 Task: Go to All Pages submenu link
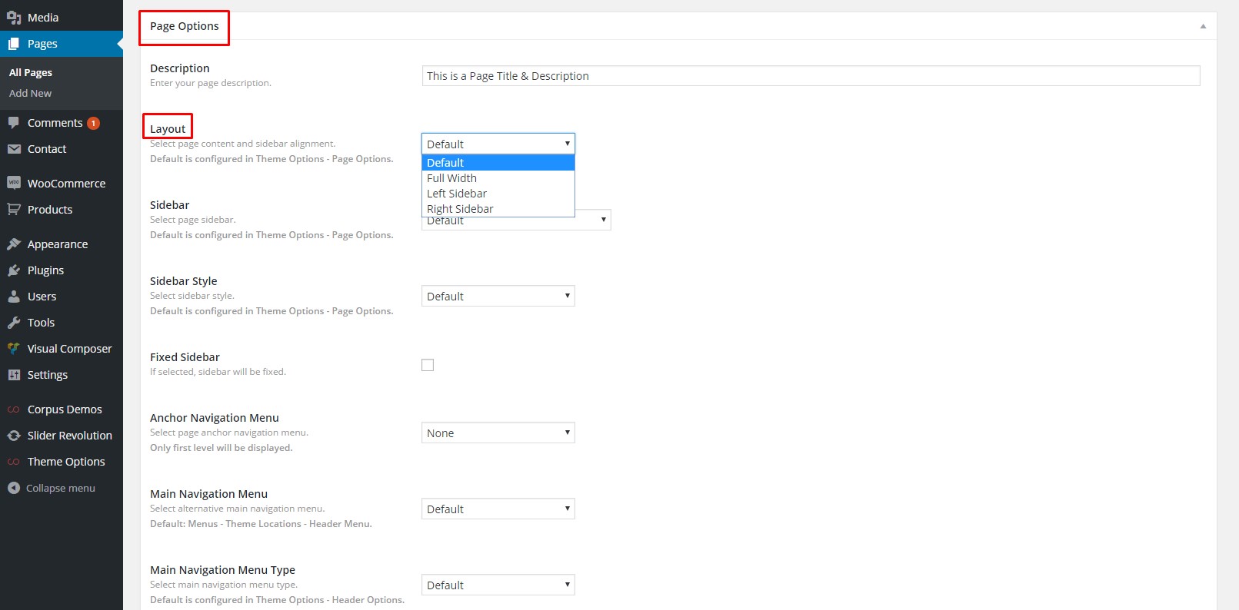[31, 72]
